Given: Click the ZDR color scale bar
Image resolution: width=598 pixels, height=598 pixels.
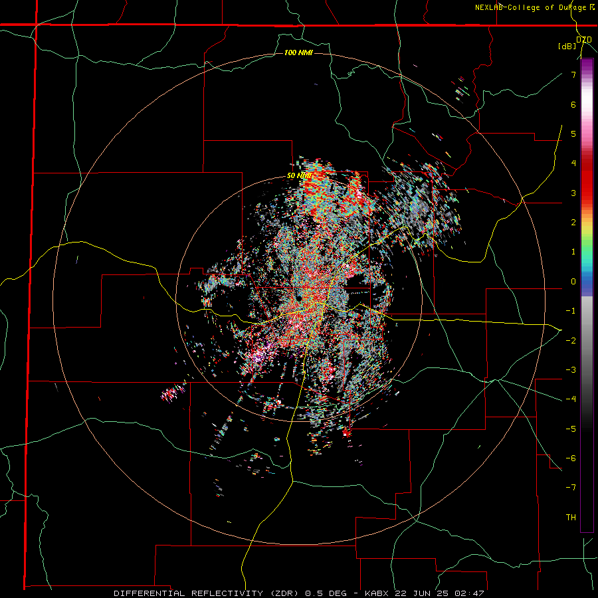Looking at the screenshot, I should [587, 295].
